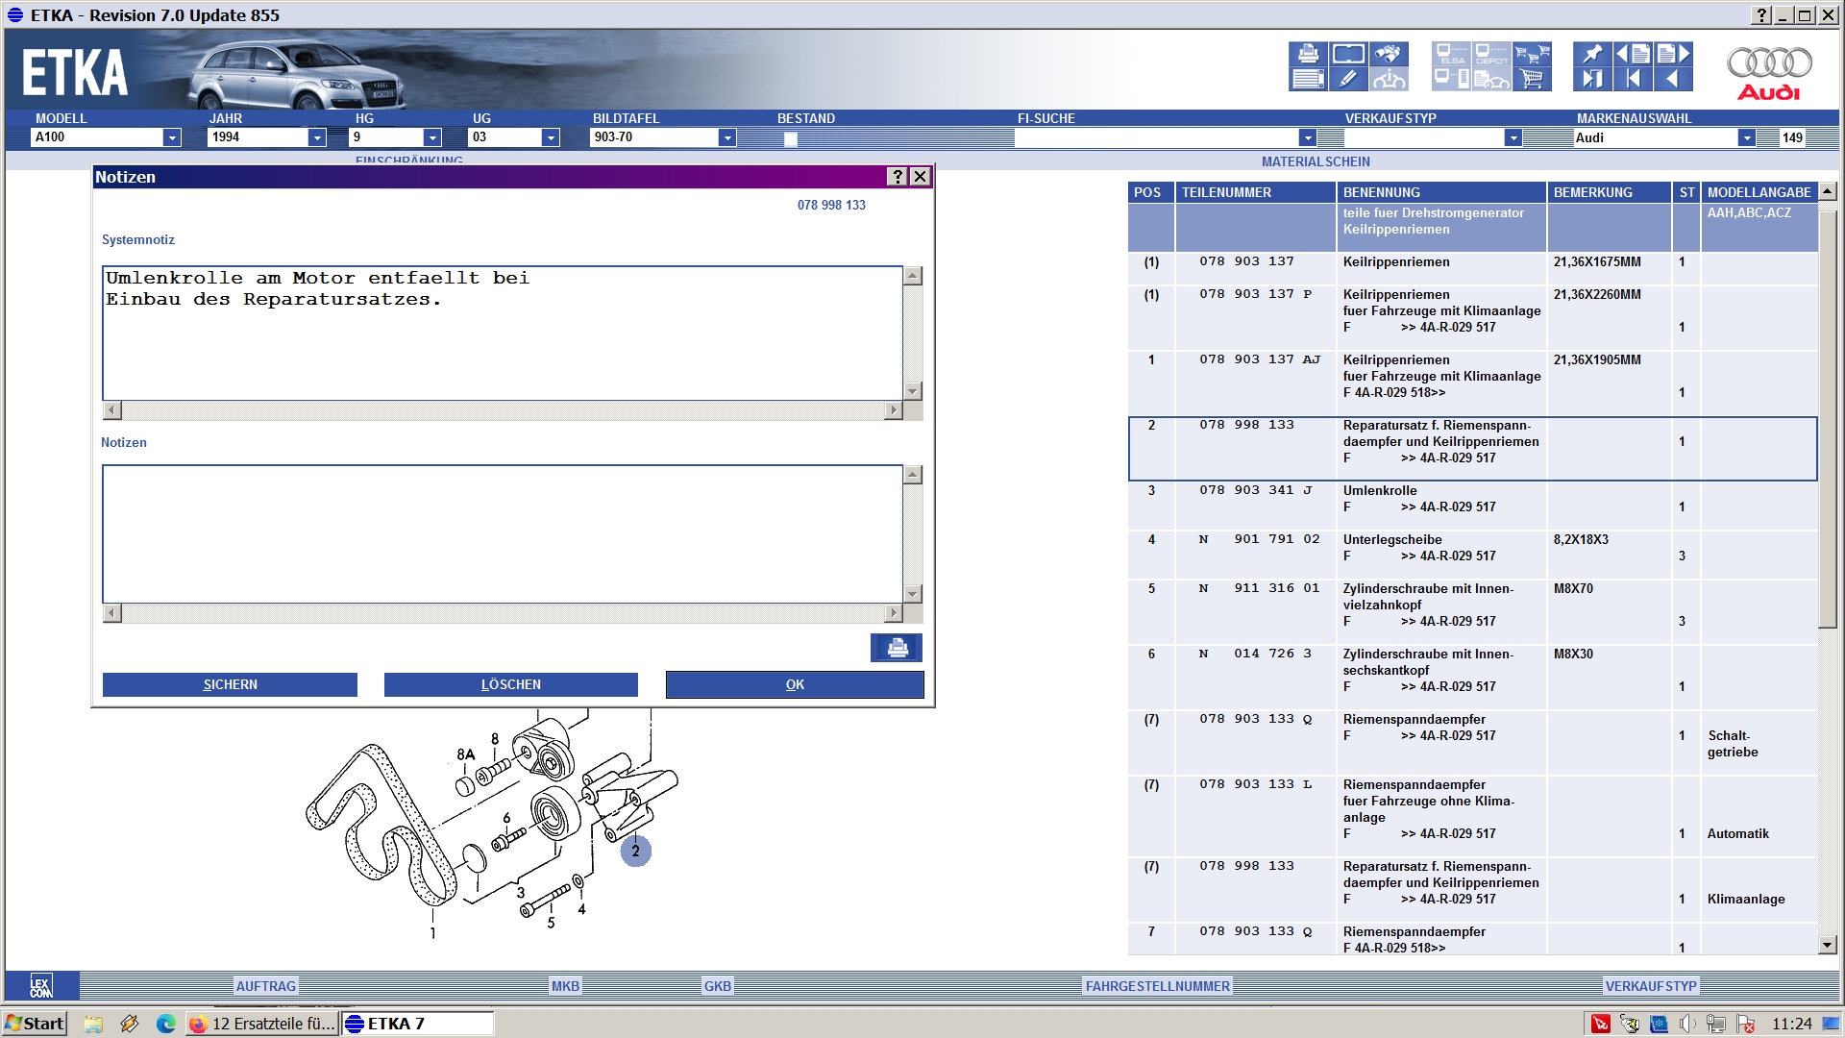Click the LÖSCHEN button
This screenshot has width=1845, height=1038.
coord(510,684)
